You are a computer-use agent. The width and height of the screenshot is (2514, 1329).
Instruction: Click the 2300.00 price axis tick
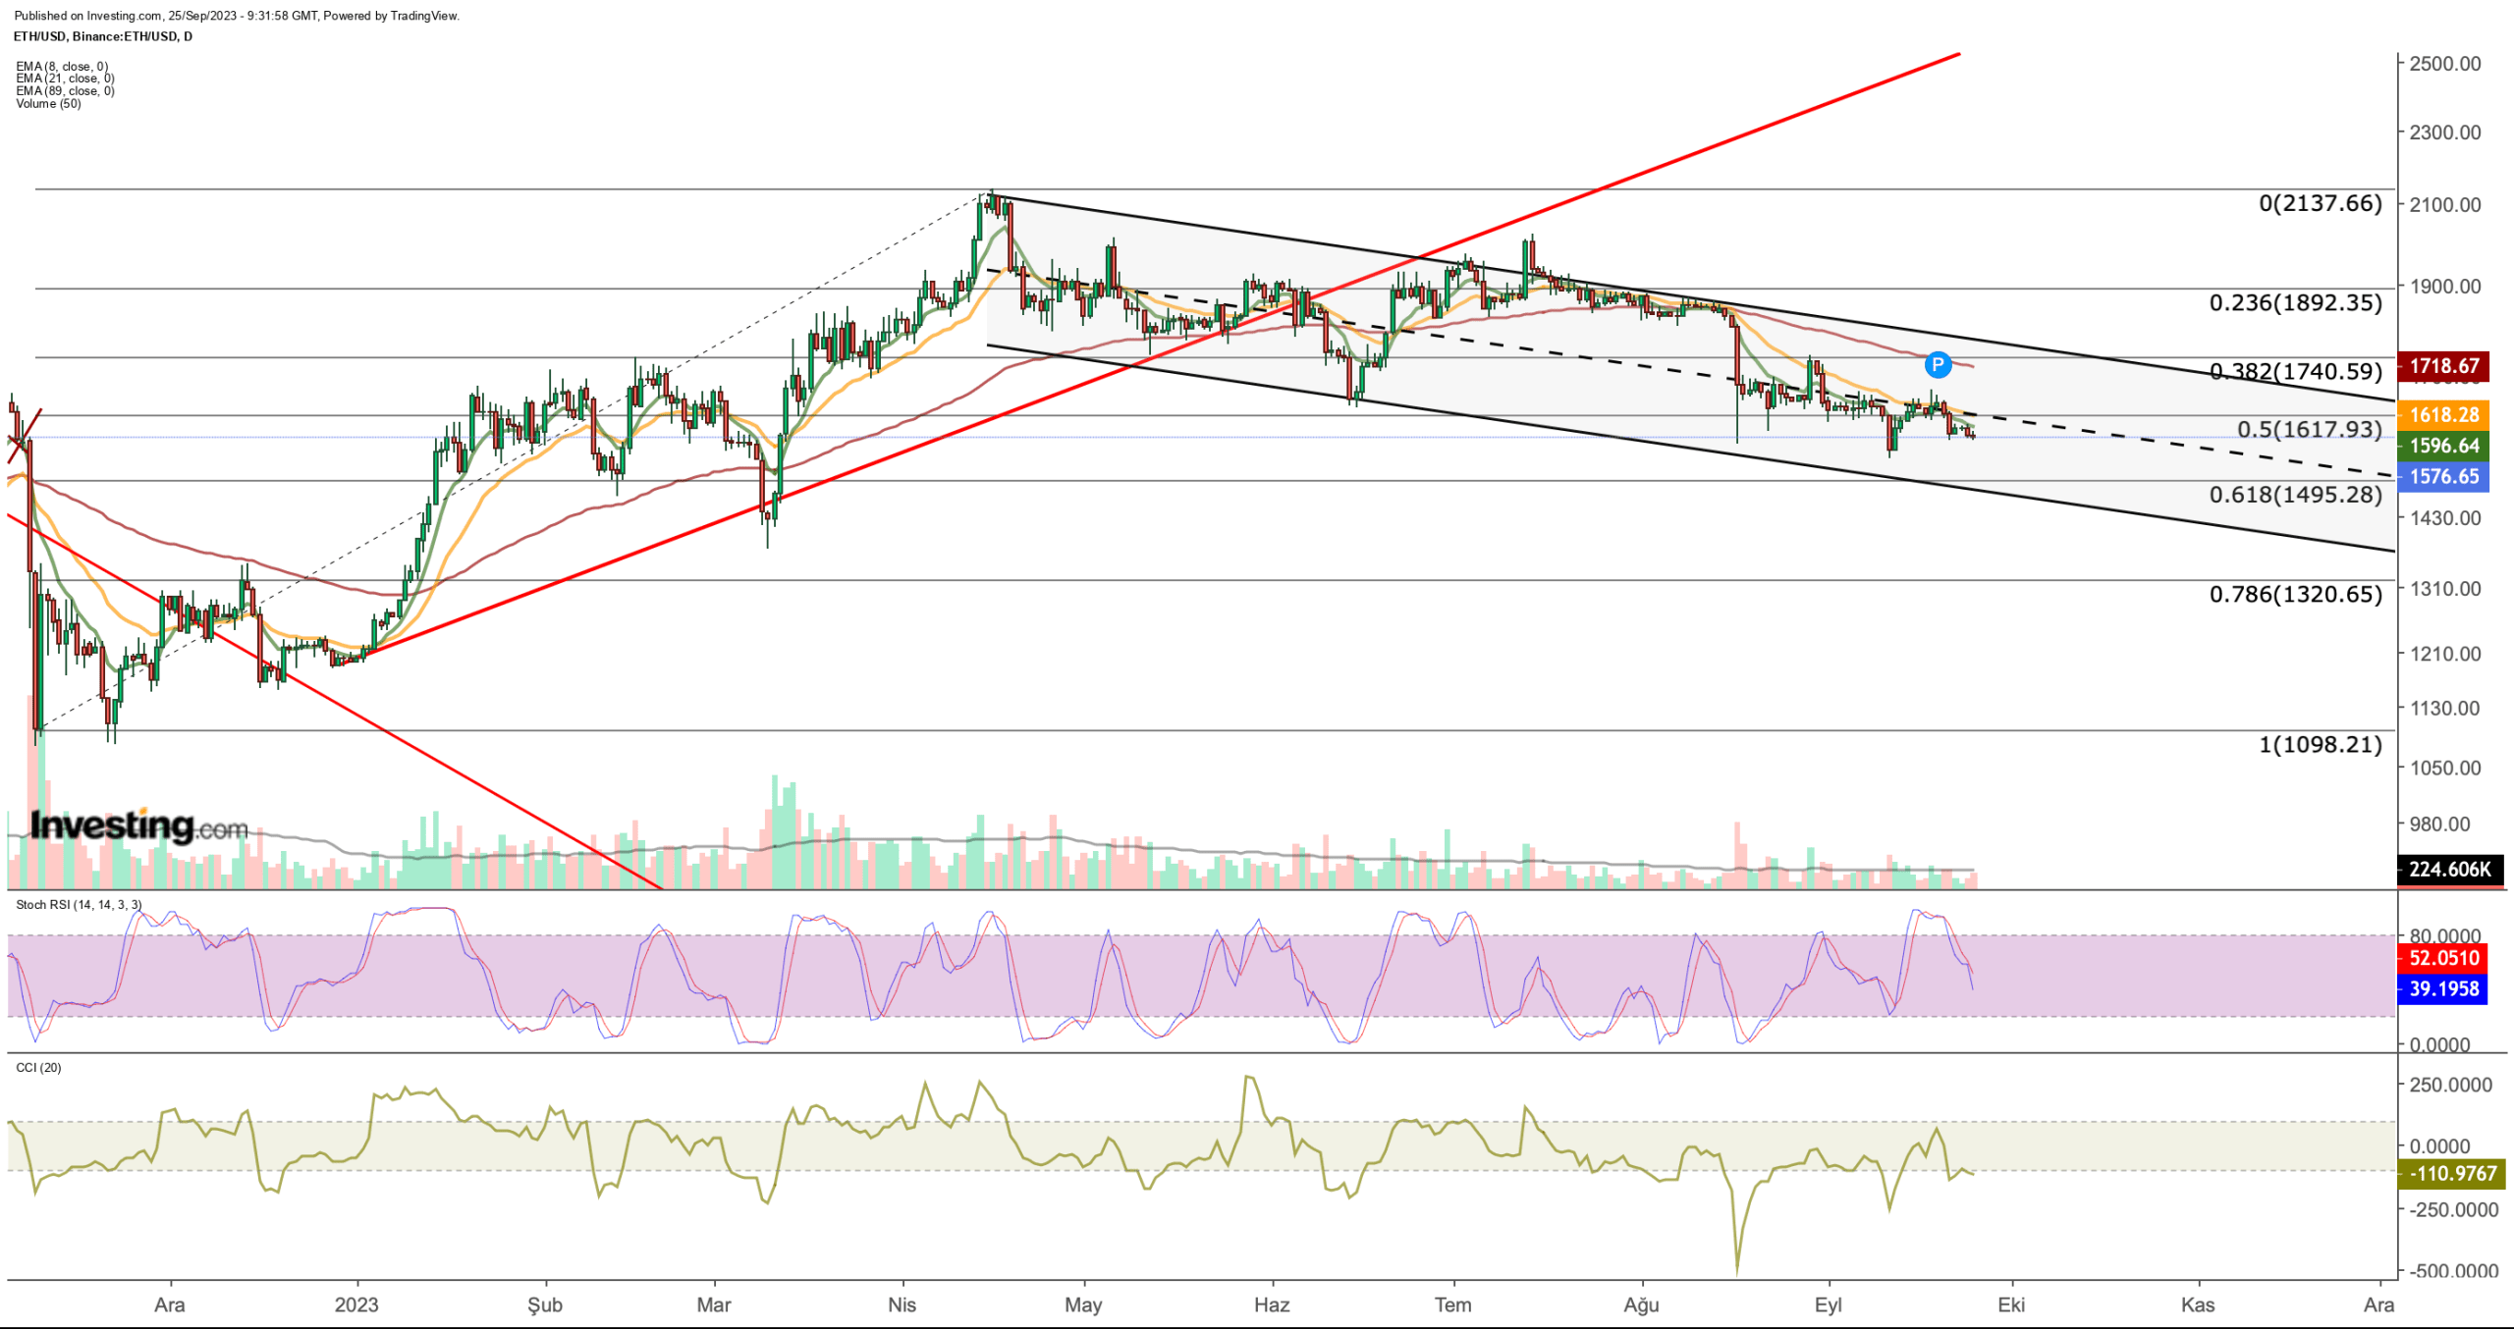click(x=2444, y=133)
